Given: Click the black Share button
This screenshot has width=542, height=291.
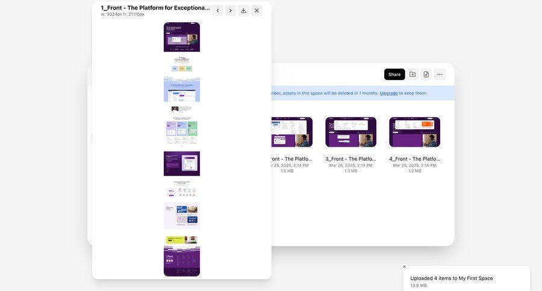Looking at the screenshot, I should [x=394, y=75].
